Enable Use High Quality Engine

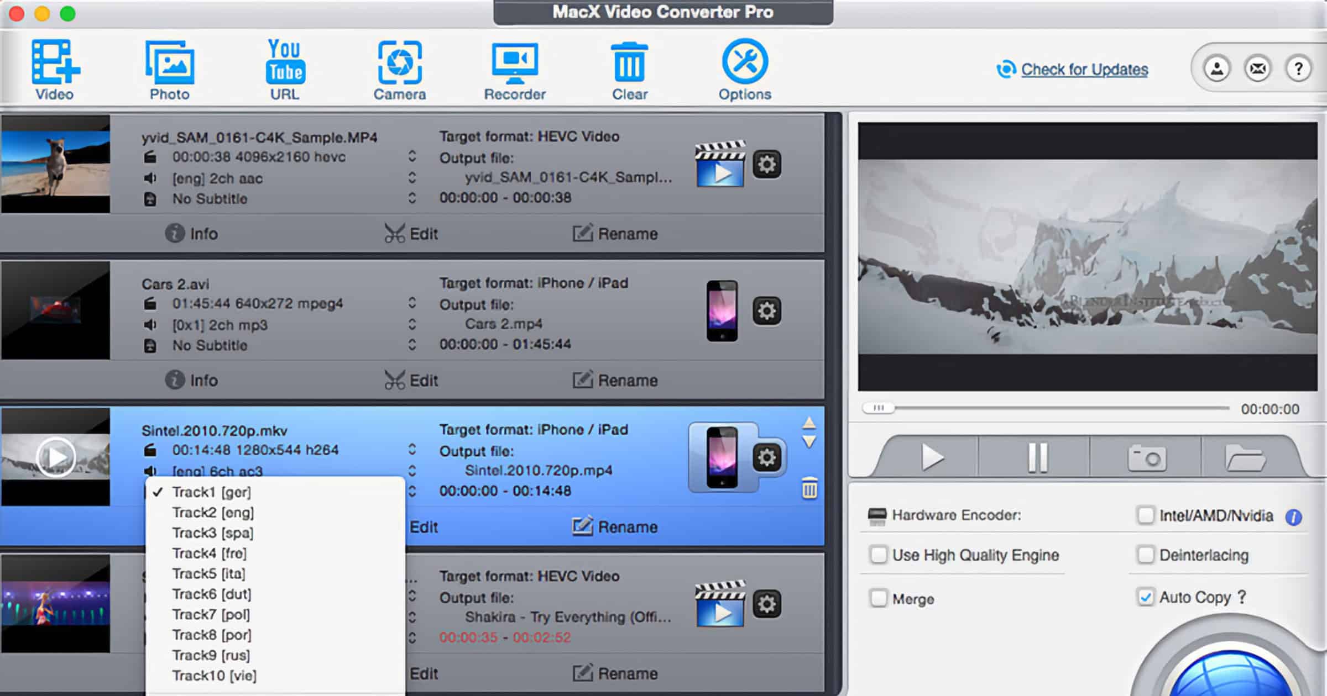[x=879, y=555]
